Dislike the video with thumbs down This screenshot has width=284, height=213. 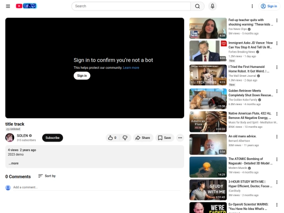tap(125, 138)
